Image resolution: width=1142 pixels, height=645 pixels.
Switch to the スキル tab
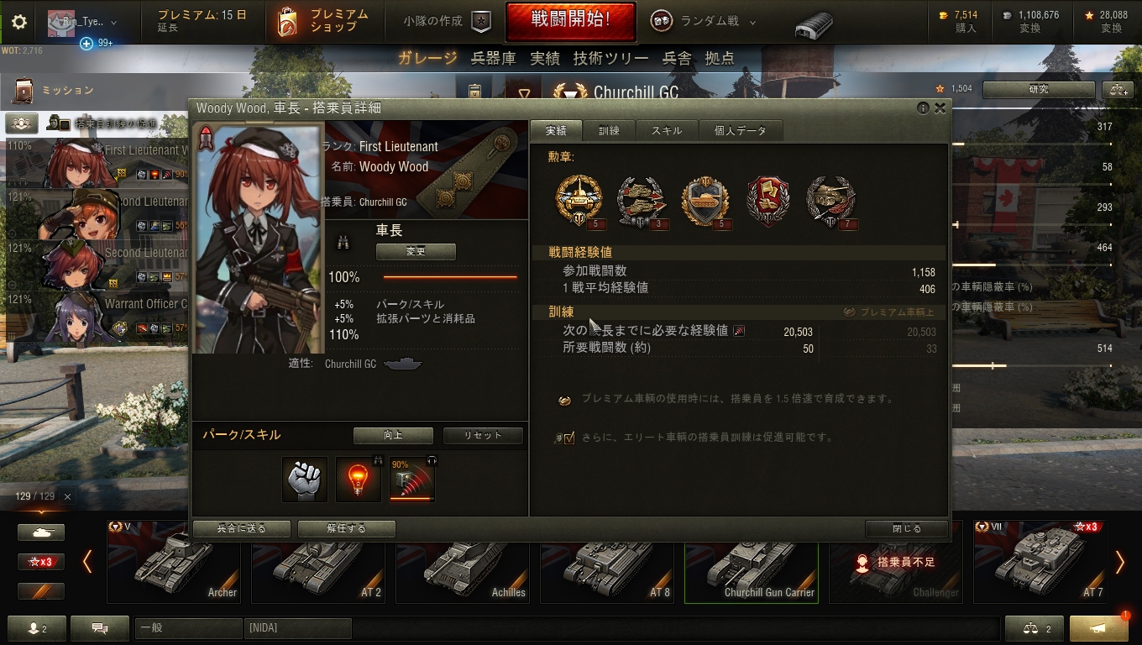(667, 131)
